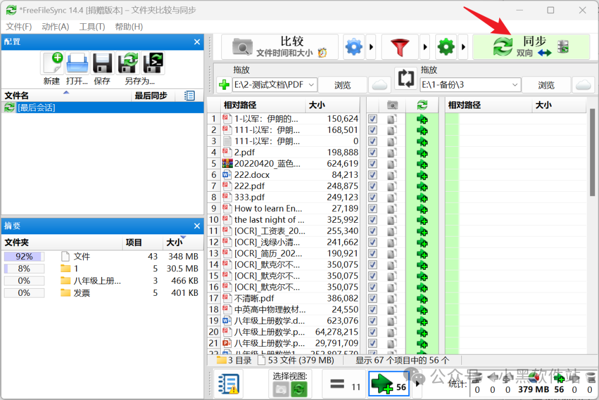
Task: Start comparison with the 比较 button
Action: 280,47
